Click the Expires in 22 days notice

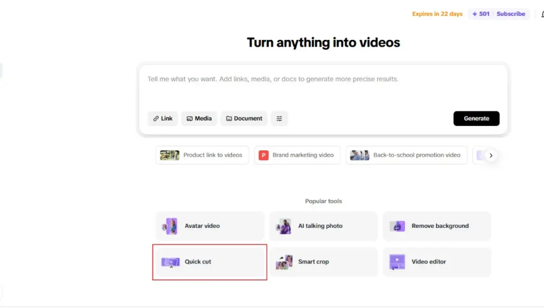coord(437,14)
